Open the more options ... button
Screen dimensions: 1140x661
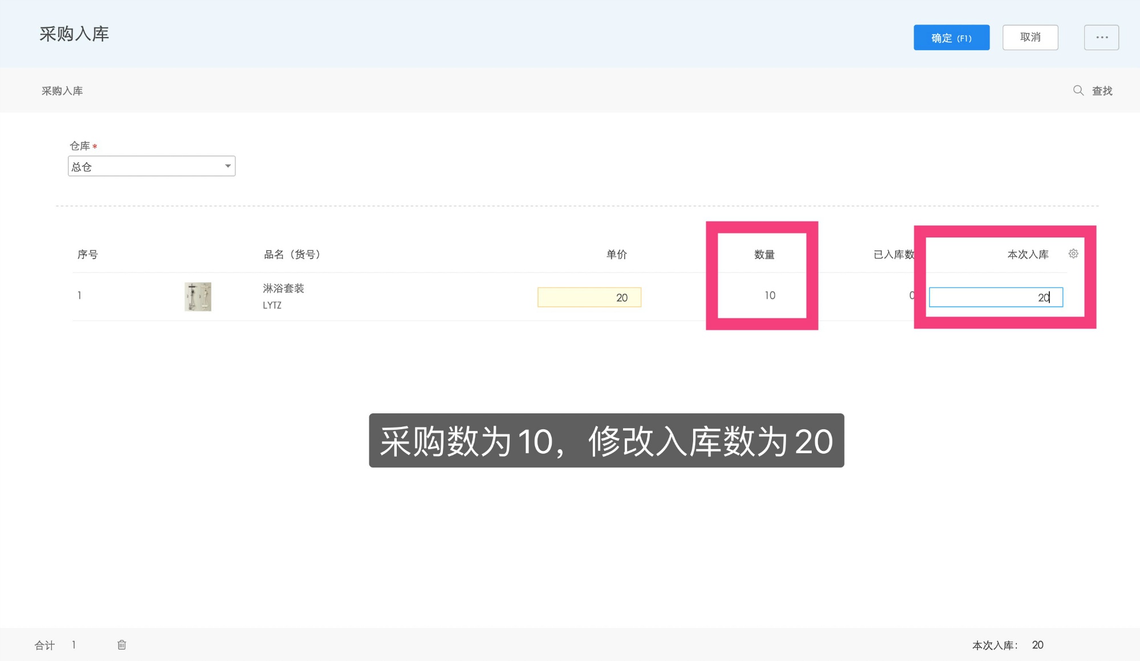point(1101,37)
